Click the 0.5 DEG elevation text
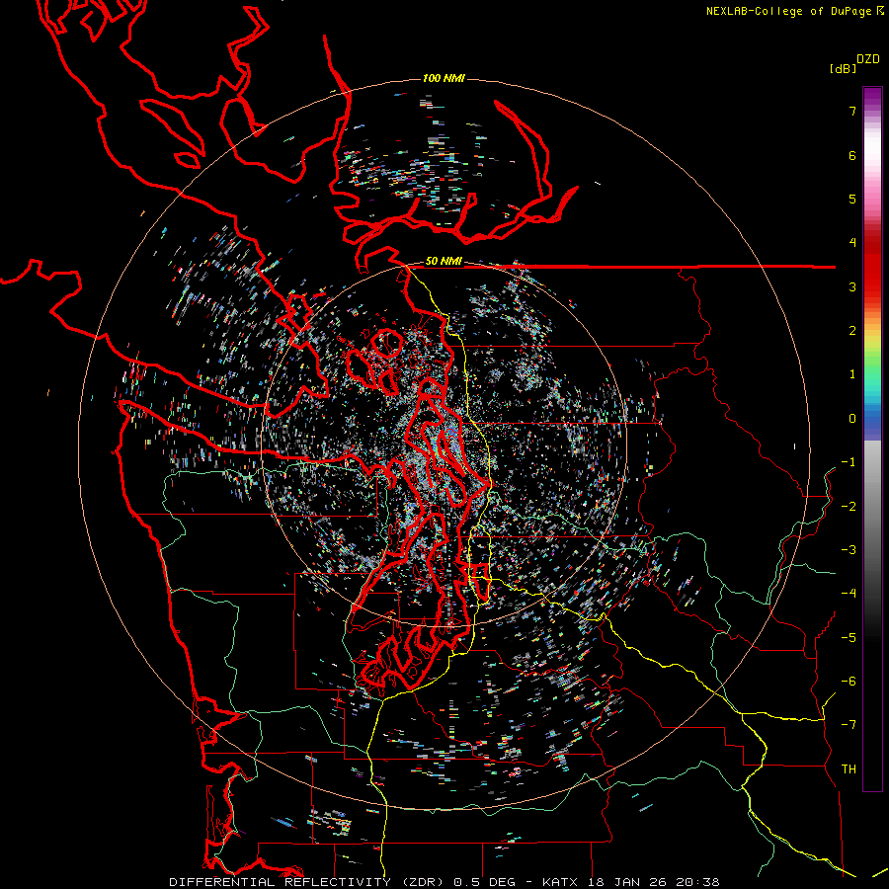The height and width of the screenshot is (889, 889). [x=485, y=882]
